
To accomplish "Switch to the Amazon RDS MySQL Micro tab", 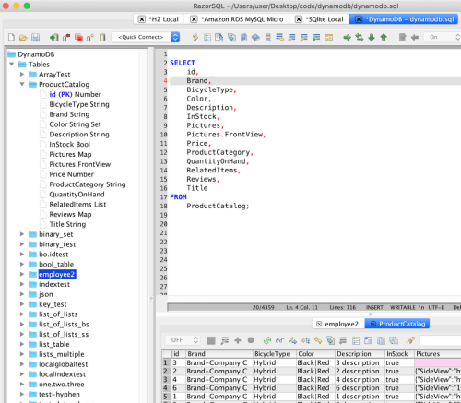I will pos(242,19).
